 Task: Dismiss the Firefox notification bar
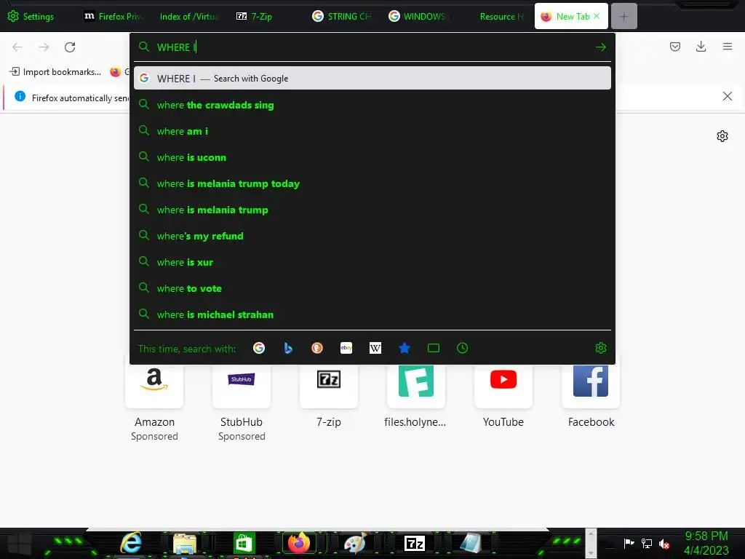[727, 97]
